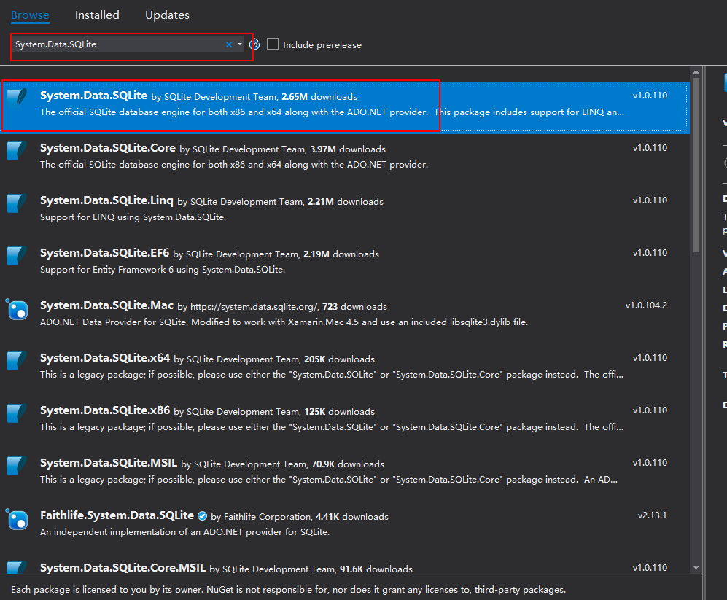The width and height of the screenshot is (727, 600).
Task: Click the System.Data.SQLite.x86 package icon
Action: [x=18, y=413]
